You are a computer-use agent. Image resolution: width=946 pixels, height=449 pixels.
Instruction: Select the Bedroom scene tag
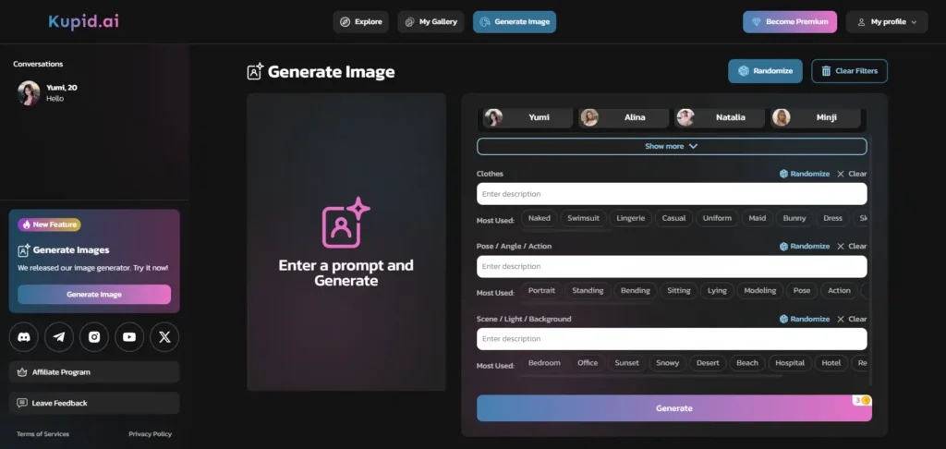544,363
